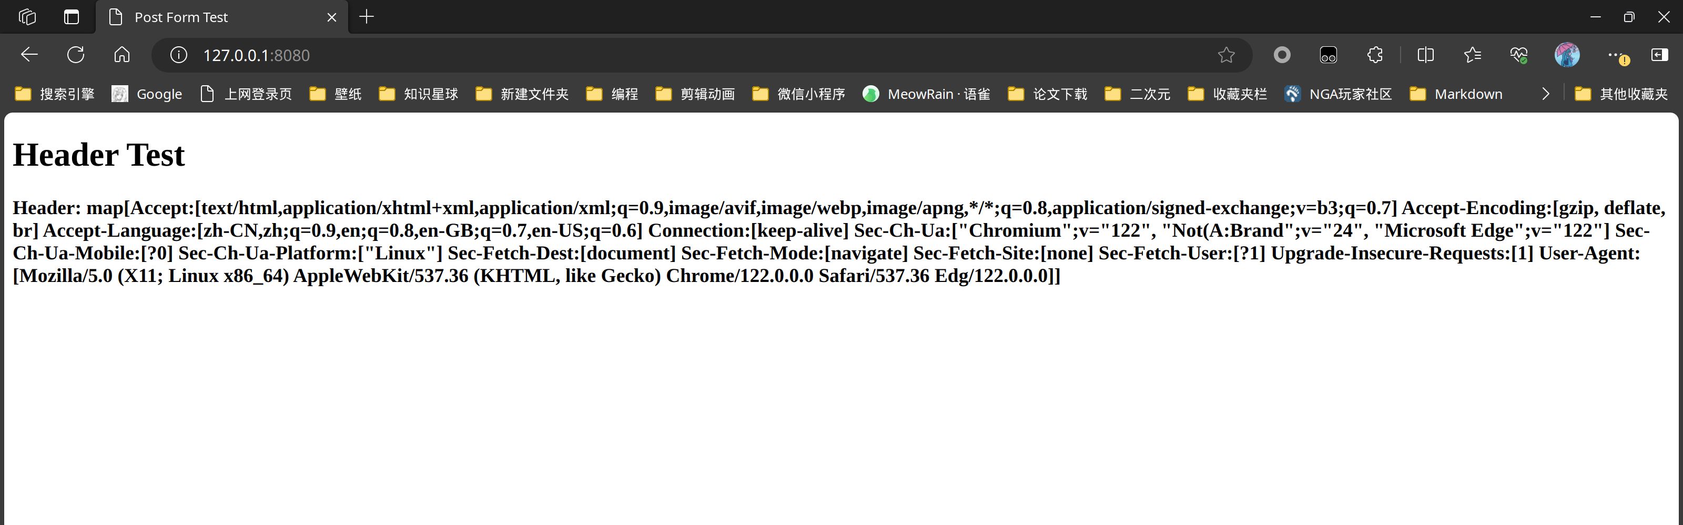Open the Favorites list icon
This screenshot has width=1683, height=525.
(1472, 55)
